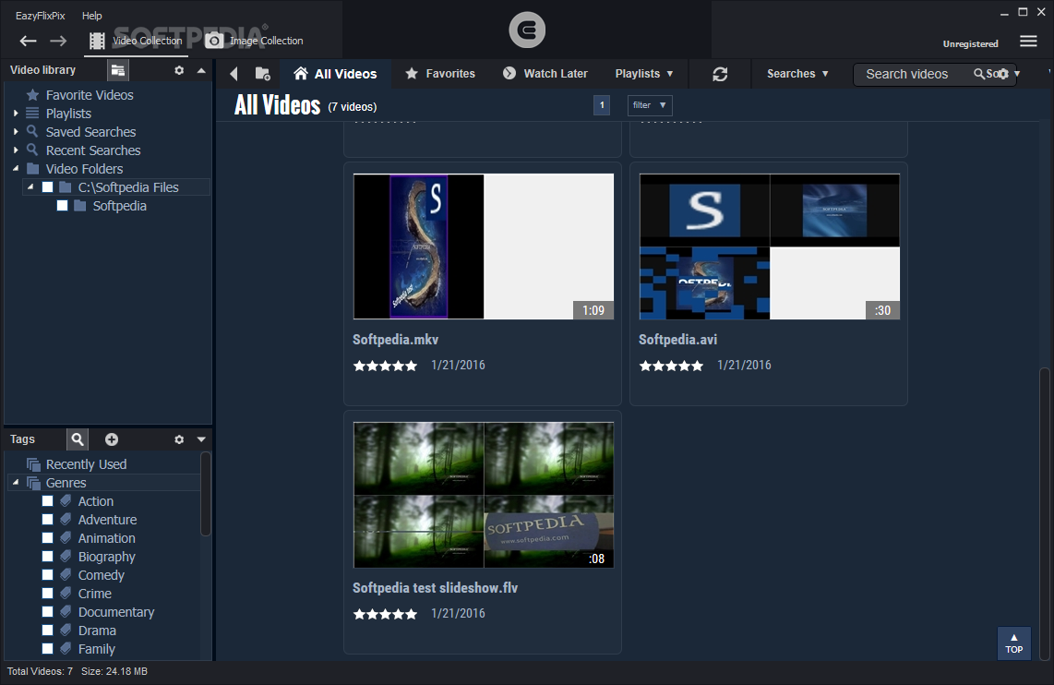Collapse the Video library panel arrow
The height and width of the screenshot is (685, 1054).
[x=201, y=70]
